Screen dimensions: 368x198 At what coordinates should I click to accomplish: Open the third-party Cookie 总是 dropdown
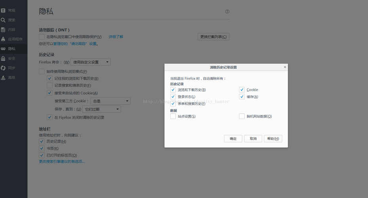pyautogui.click(x=110, y=101)
